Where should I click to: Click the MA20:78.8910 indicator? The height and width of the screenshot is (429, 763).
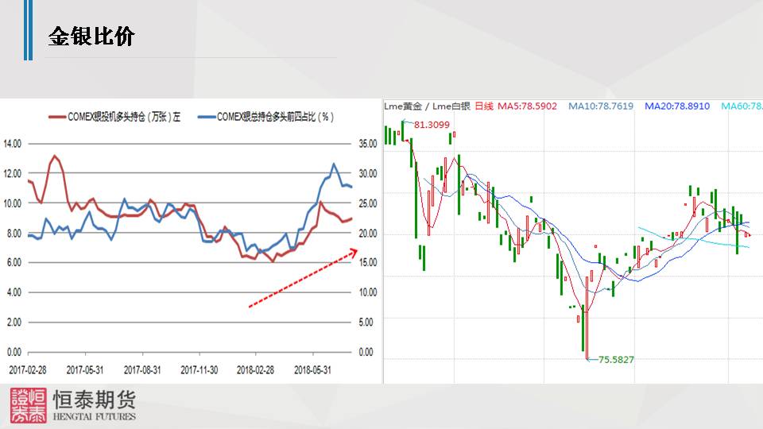(x=677, y=106)
